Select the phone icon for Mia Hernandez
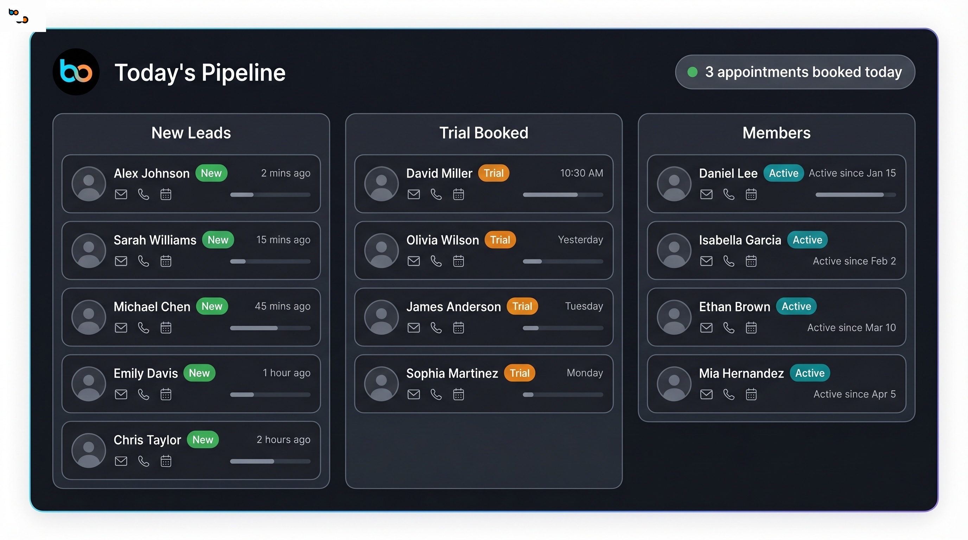The height and width of the screenshot is (540, 968). [729, 394]
